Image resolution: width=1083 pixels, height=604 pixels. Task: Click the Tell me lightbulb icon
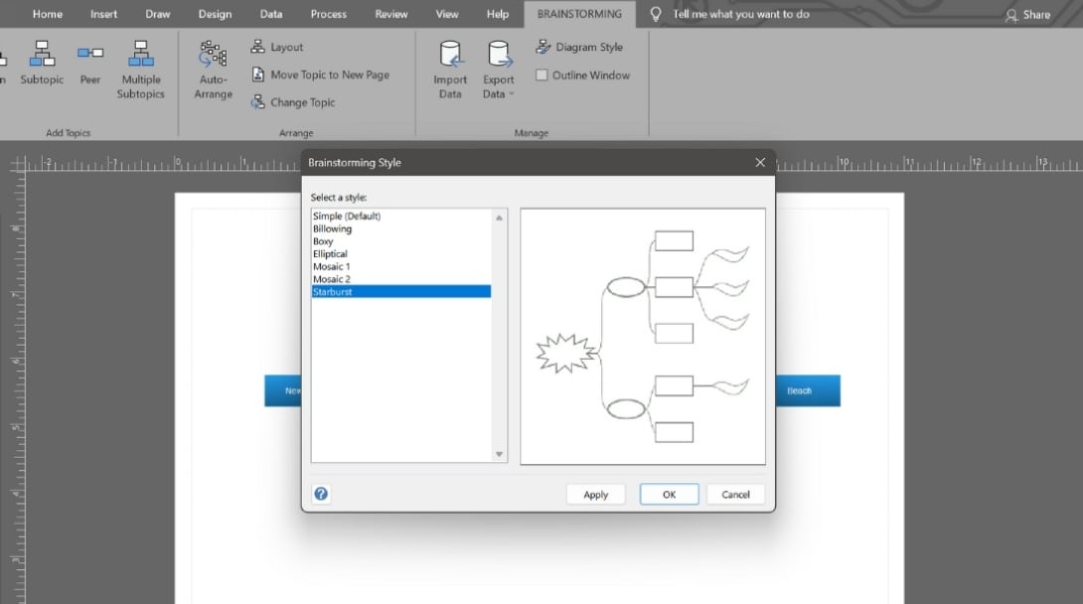[656, 14]
